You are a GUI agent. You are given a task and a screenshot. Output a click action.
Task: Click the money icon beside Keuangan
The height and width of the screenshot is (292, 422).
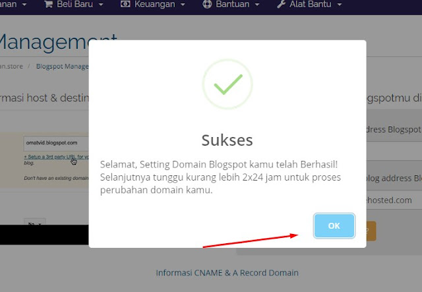(125, 4)
